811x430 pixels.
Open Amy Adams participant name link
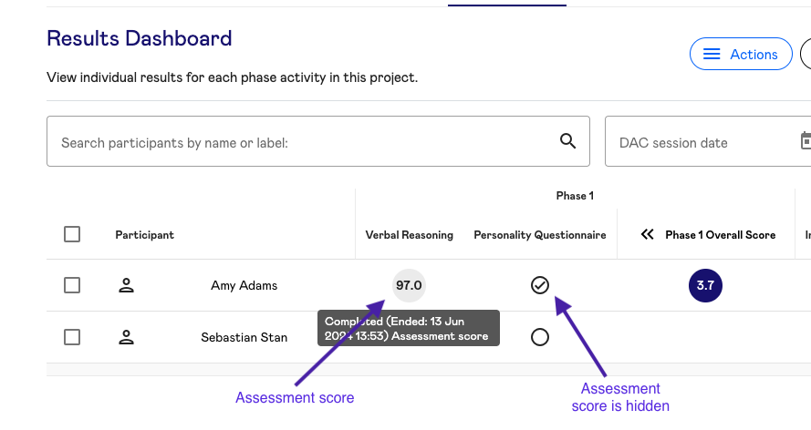(x=244, y=285)
